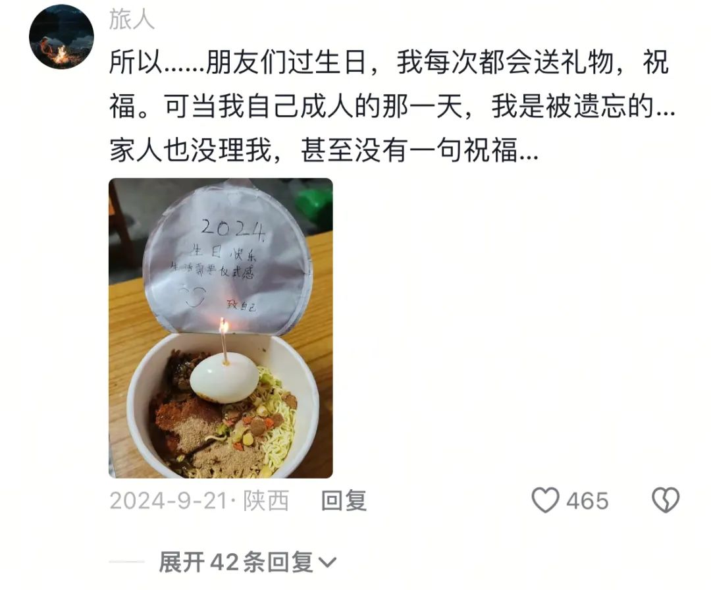This screenshot has height=590, width=711.
Task: Select the comment line starting 福。可当我自己成人
Action: coord(392,106)
